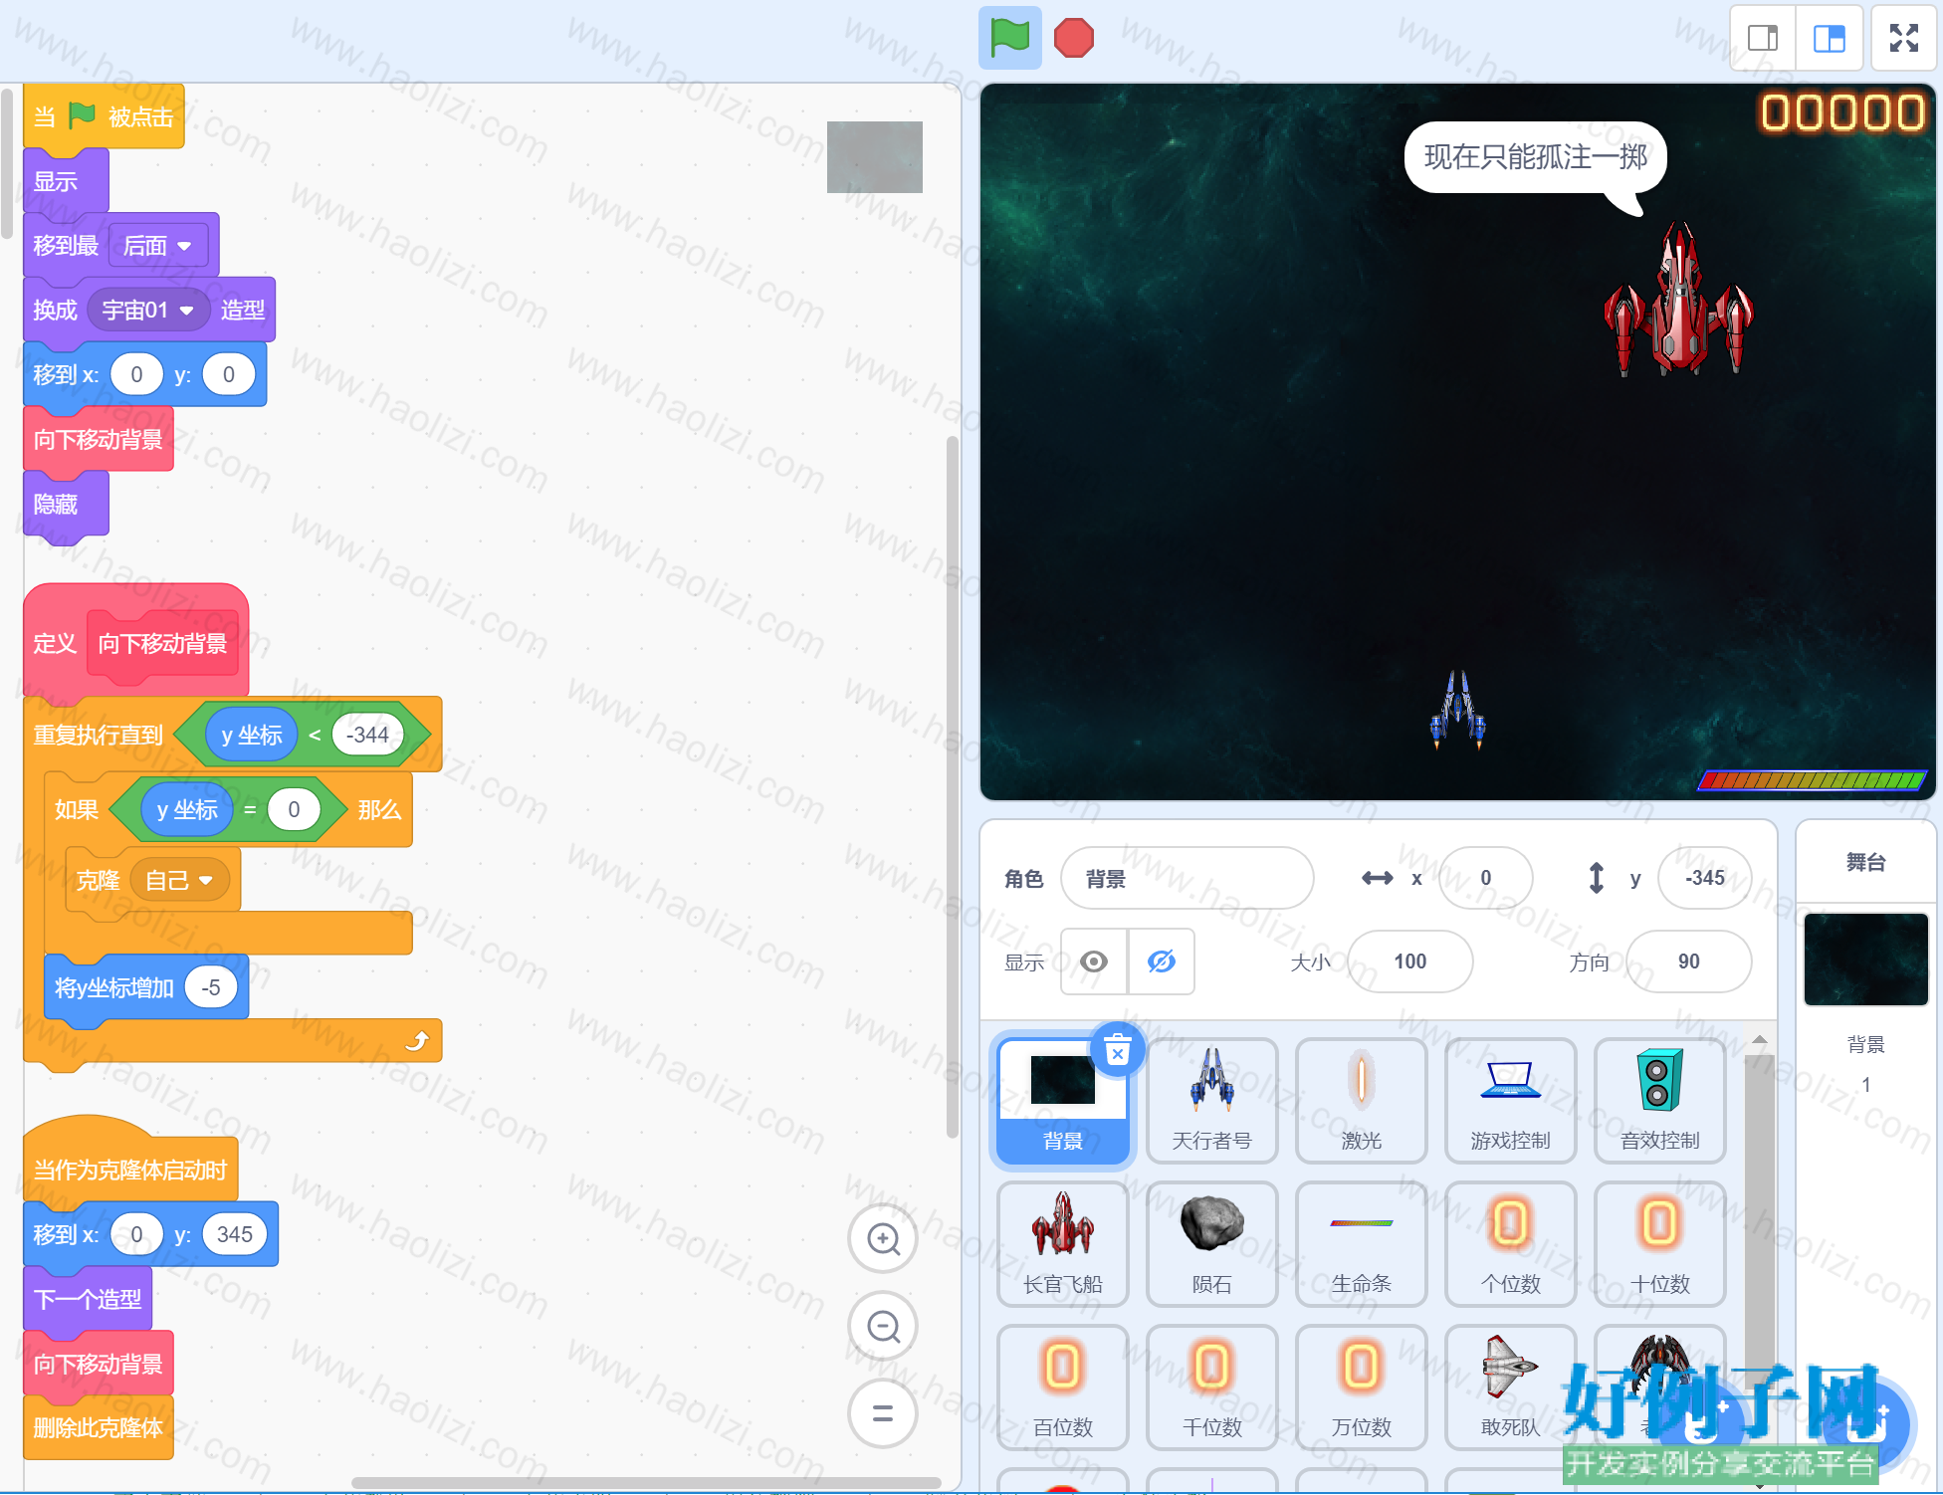1943x1495 pixels.
Task: Select the 长官飞船 sprite
Action: pyautogui.click(x=1062, y=1244)
